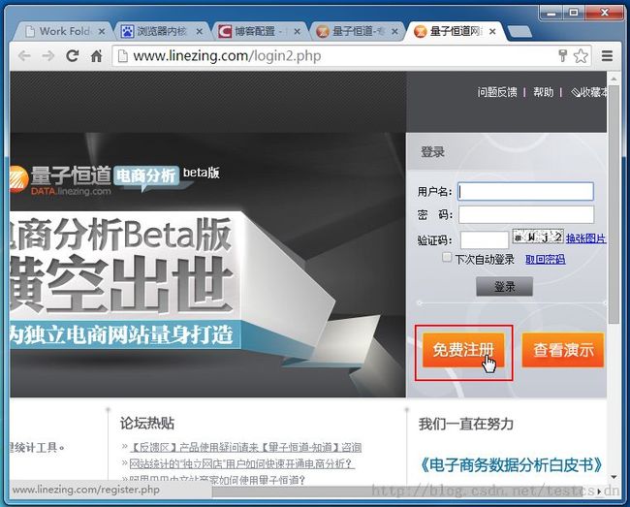
Task: Close the Work Fold tab
Action: point(102,31)
